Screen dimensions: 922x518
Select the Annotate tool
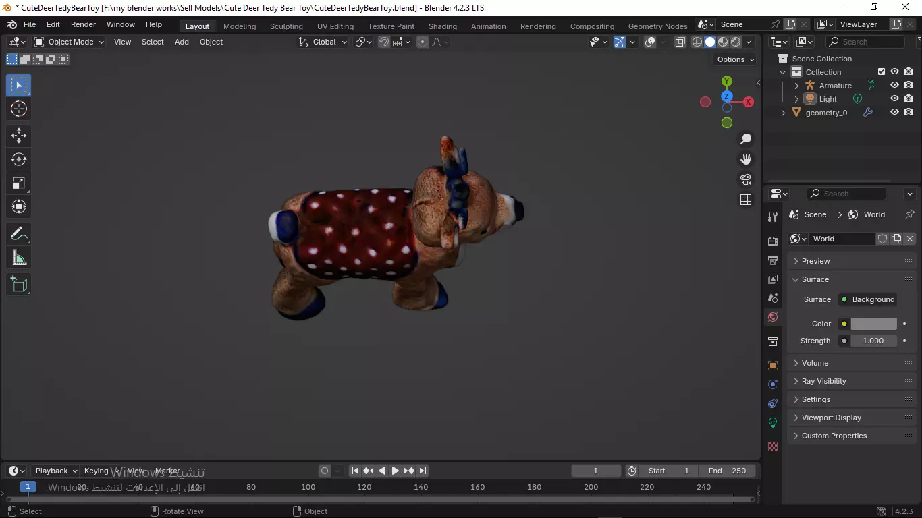coord(19,234)
